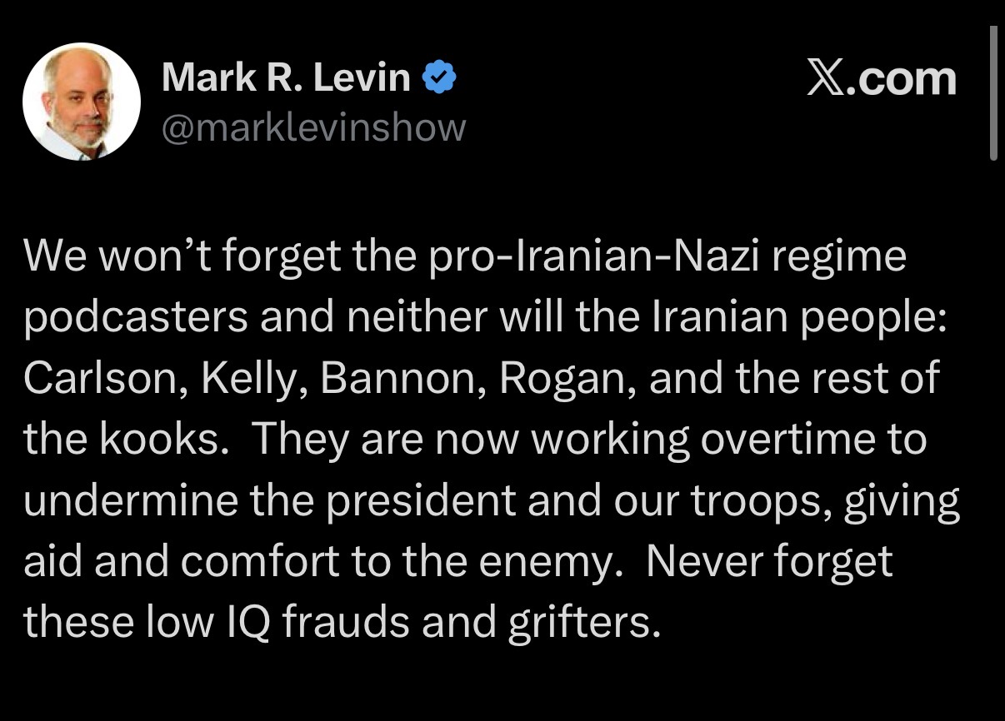Open Mark R. Levin's profile picture
Screen dimensions: 1005x721
pyautogui.click(x=80, y=101)
